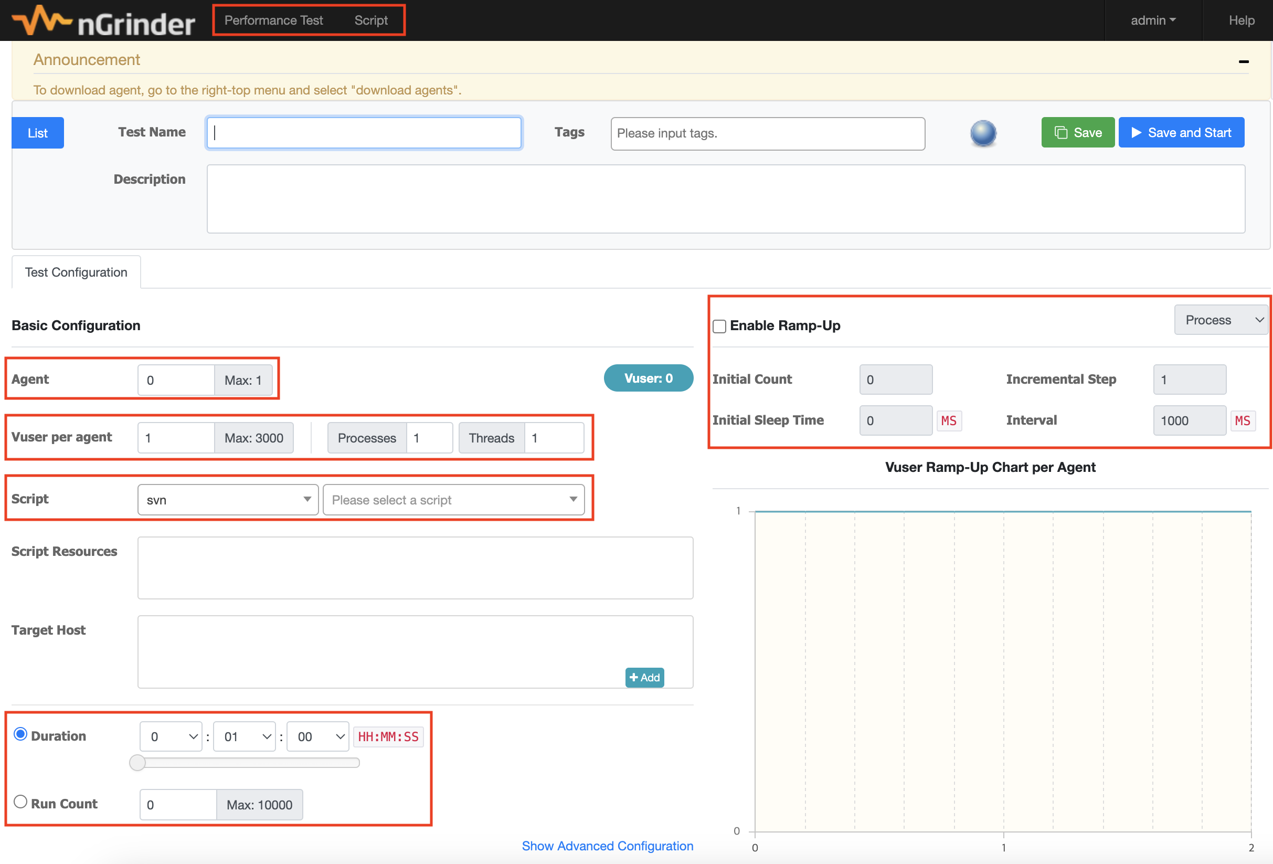Click the Description text area
This screenshot has width=1273, height=864.
point(726,199)
